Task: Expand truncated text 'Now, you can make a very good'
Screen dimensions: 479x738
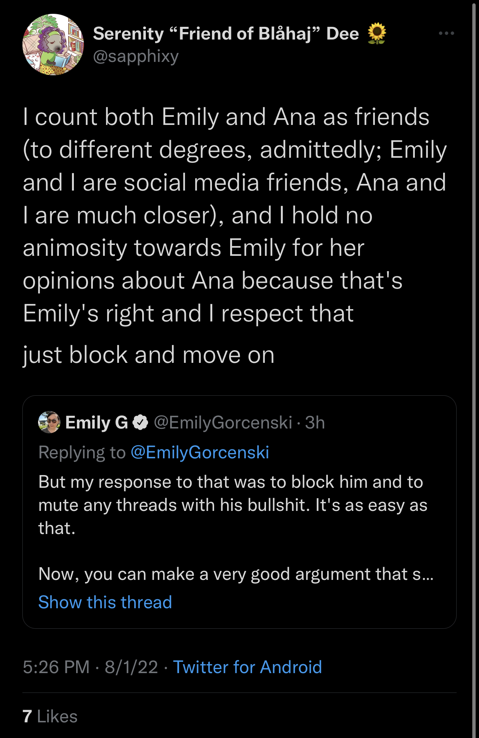Action: click(236, 574)
